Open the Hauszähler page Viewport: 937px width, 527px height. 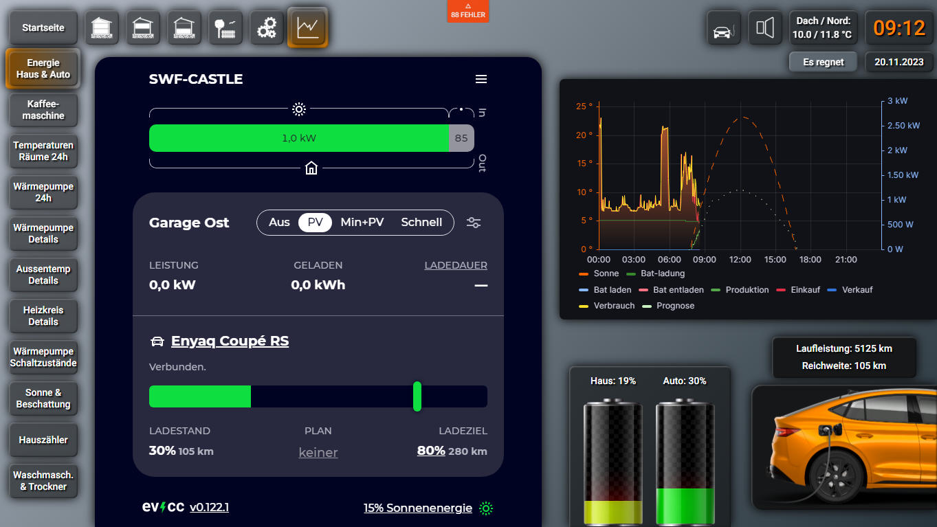pos(43,440)
